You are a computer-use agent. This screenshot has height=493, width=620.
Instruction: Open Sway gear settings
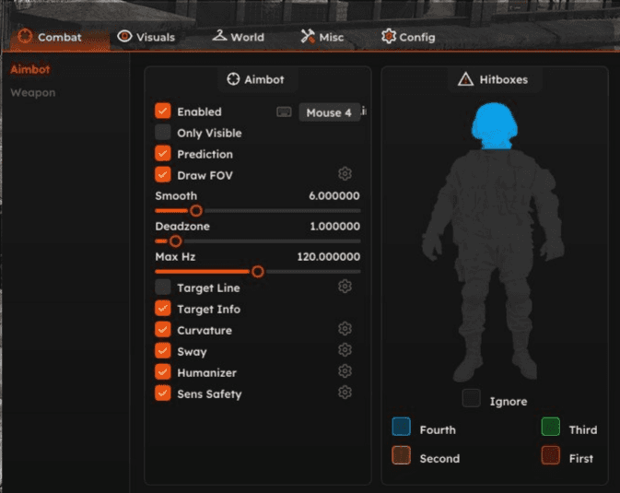pos(345,350)
